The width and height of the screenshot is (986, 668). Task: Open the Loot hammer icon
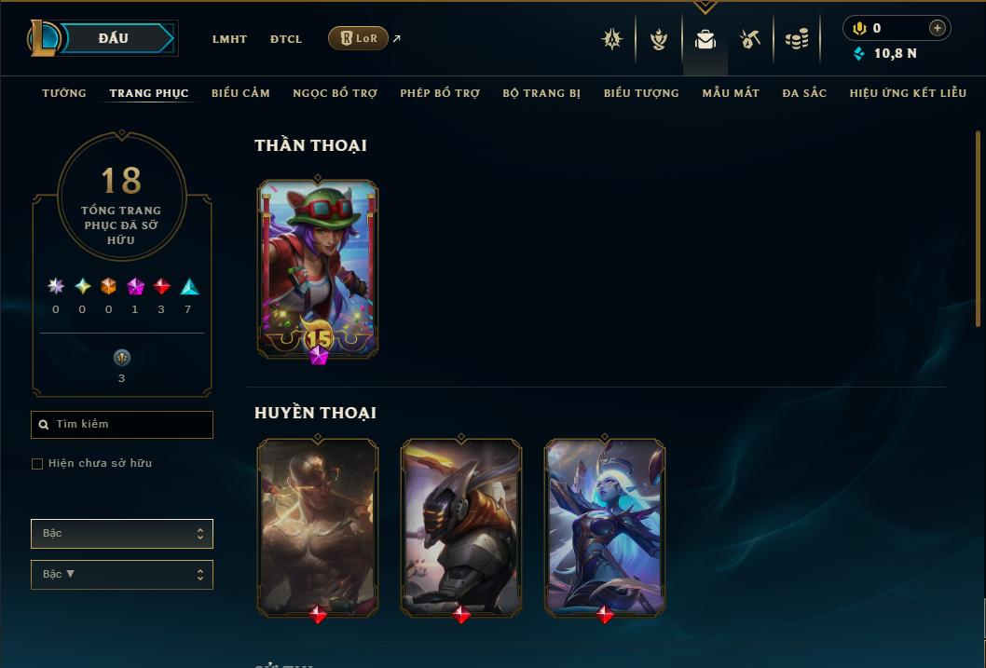[749, 39]
